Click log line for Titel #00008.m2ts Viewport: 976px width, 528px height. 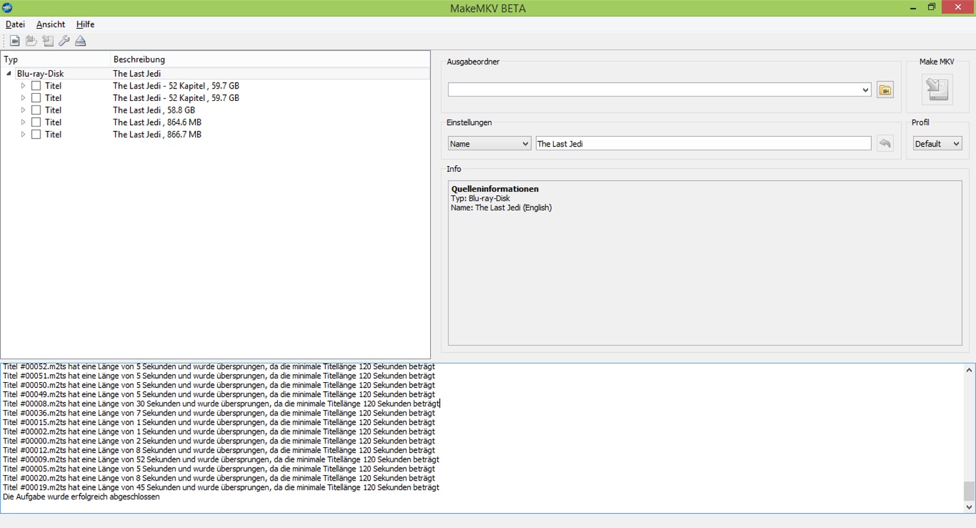[221, 403]
